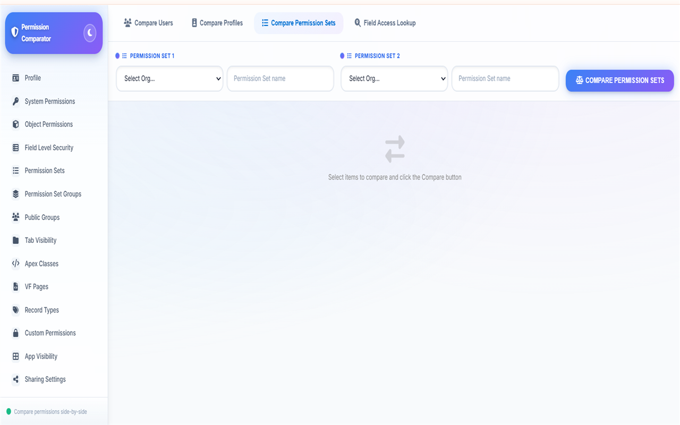The height and width of the screenshot is (425, 680).
Task: Open the Profile section icon in sidebar
Action: click(x=15, y=78)
